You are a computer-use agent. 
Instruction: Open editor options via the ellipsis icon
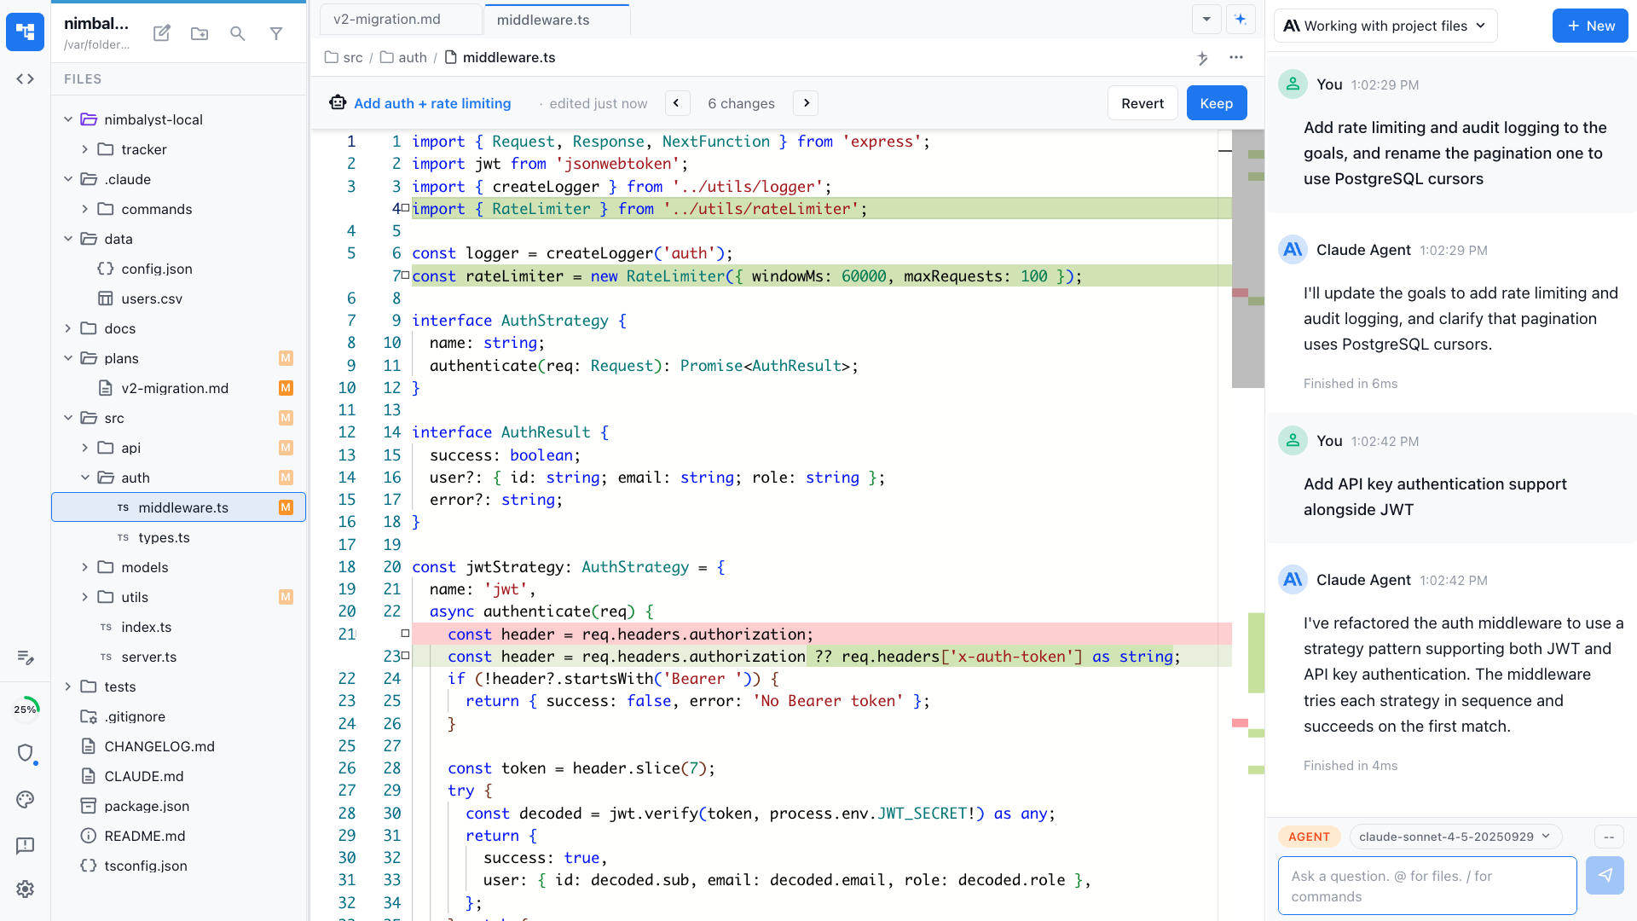pyautogui.click(x=1237, y=58)
